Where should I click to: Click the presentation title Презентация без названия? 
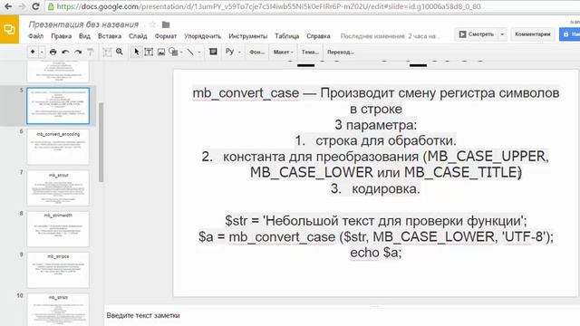(83, 24)
